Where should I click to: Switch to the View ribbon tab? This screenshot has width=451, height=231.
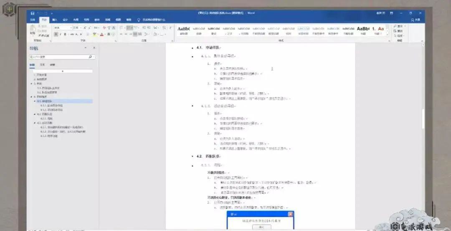pyautogui.click(x=118, y=20)
